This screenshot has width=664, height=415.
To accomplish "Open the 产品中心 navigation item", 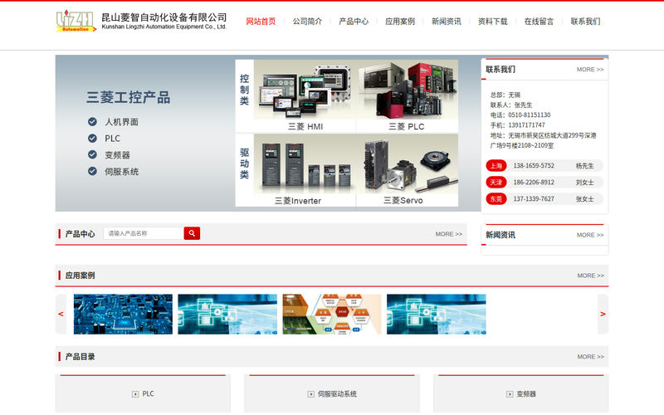I will 354,22.
